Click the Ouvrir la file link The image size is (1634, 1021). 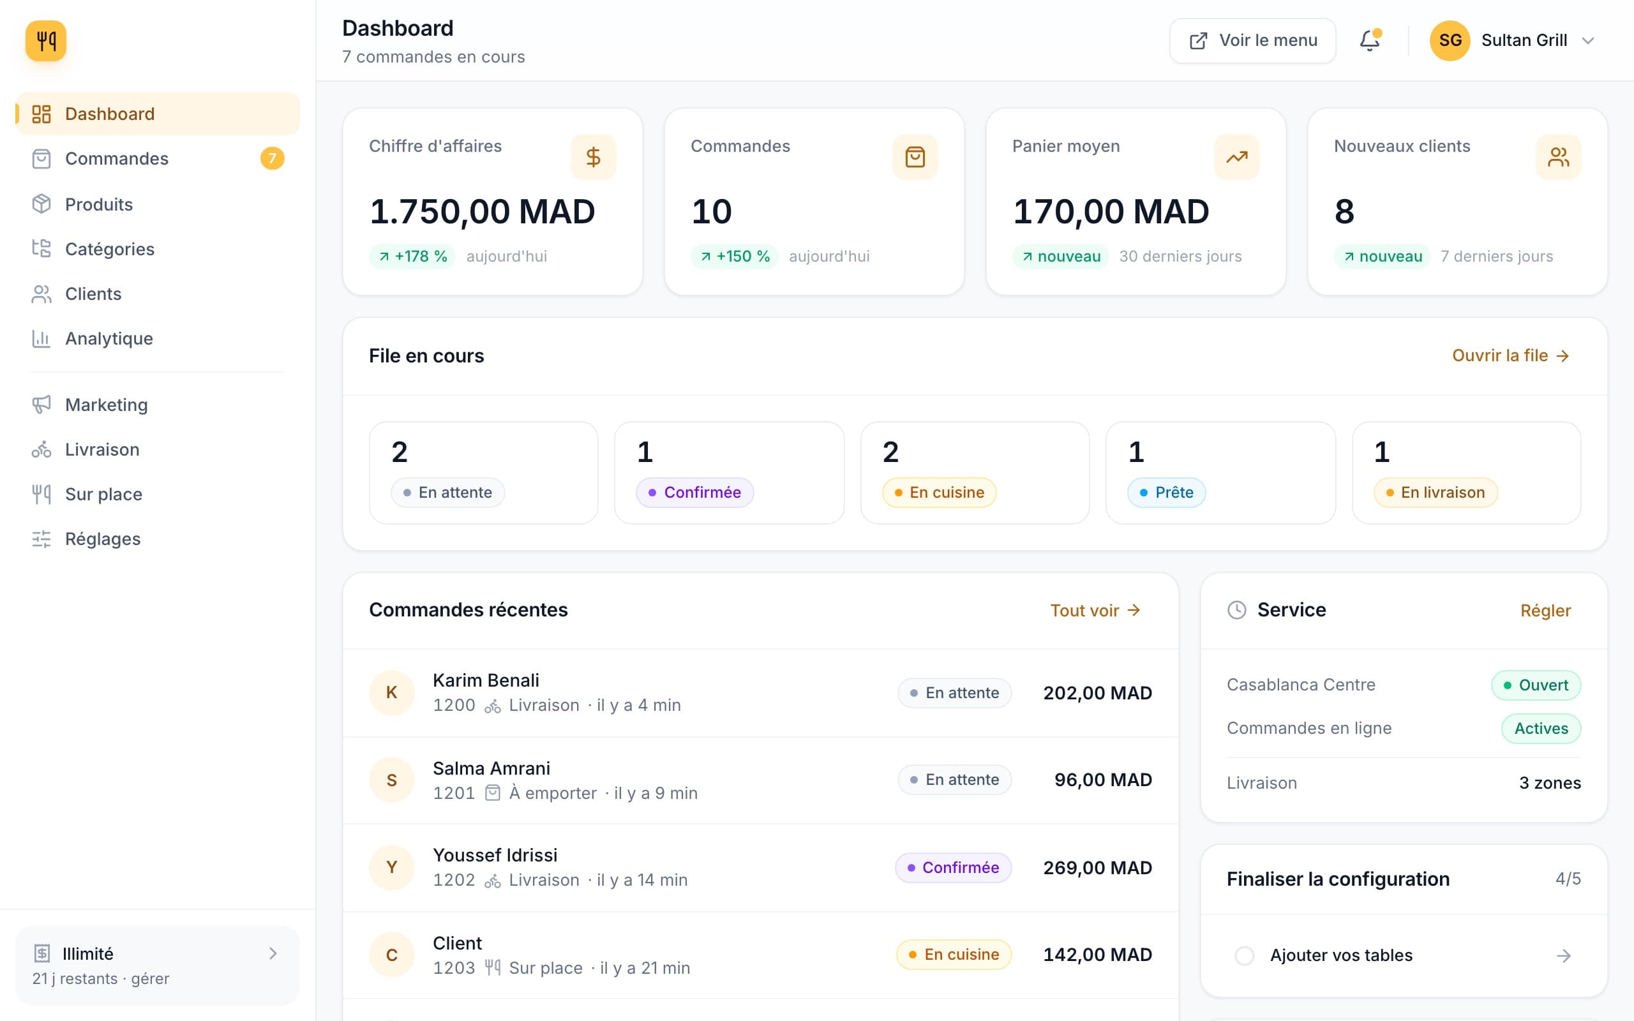point(1510,355)
